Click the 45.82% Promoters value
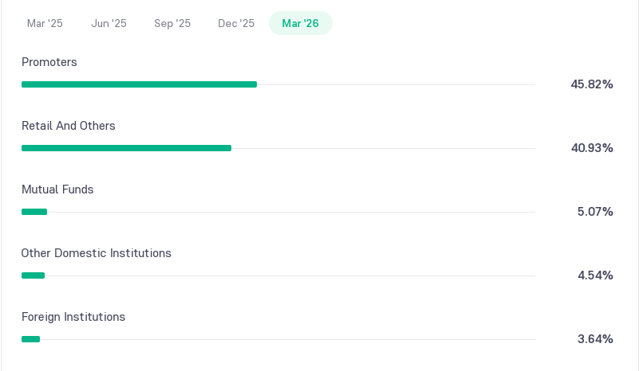The image size is (639, 371). coord(592,84)
